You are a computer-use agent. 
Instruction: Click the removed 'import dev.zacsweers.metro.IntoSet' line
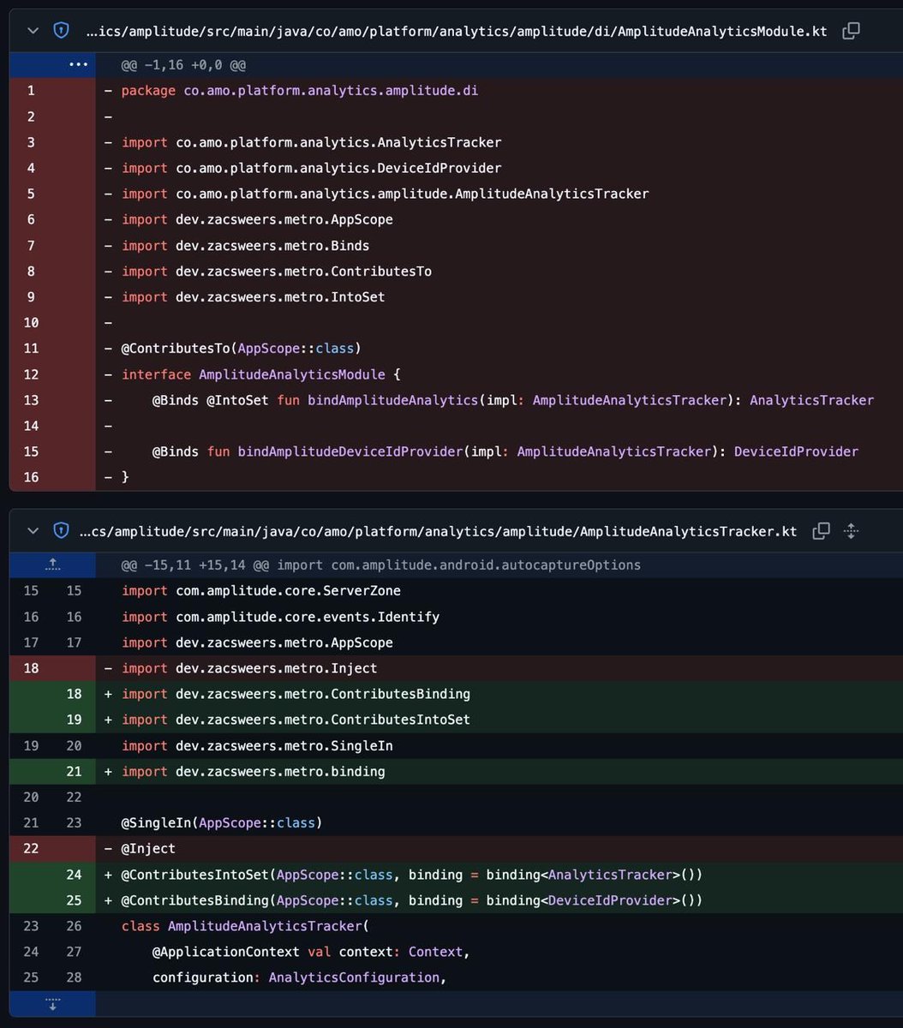253,297
